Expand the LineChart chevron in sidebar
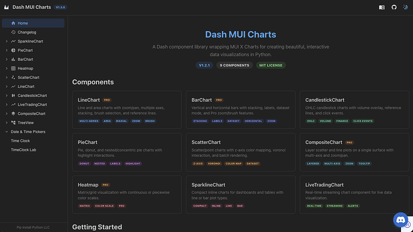The image size is (413, 232). [7, 87]
